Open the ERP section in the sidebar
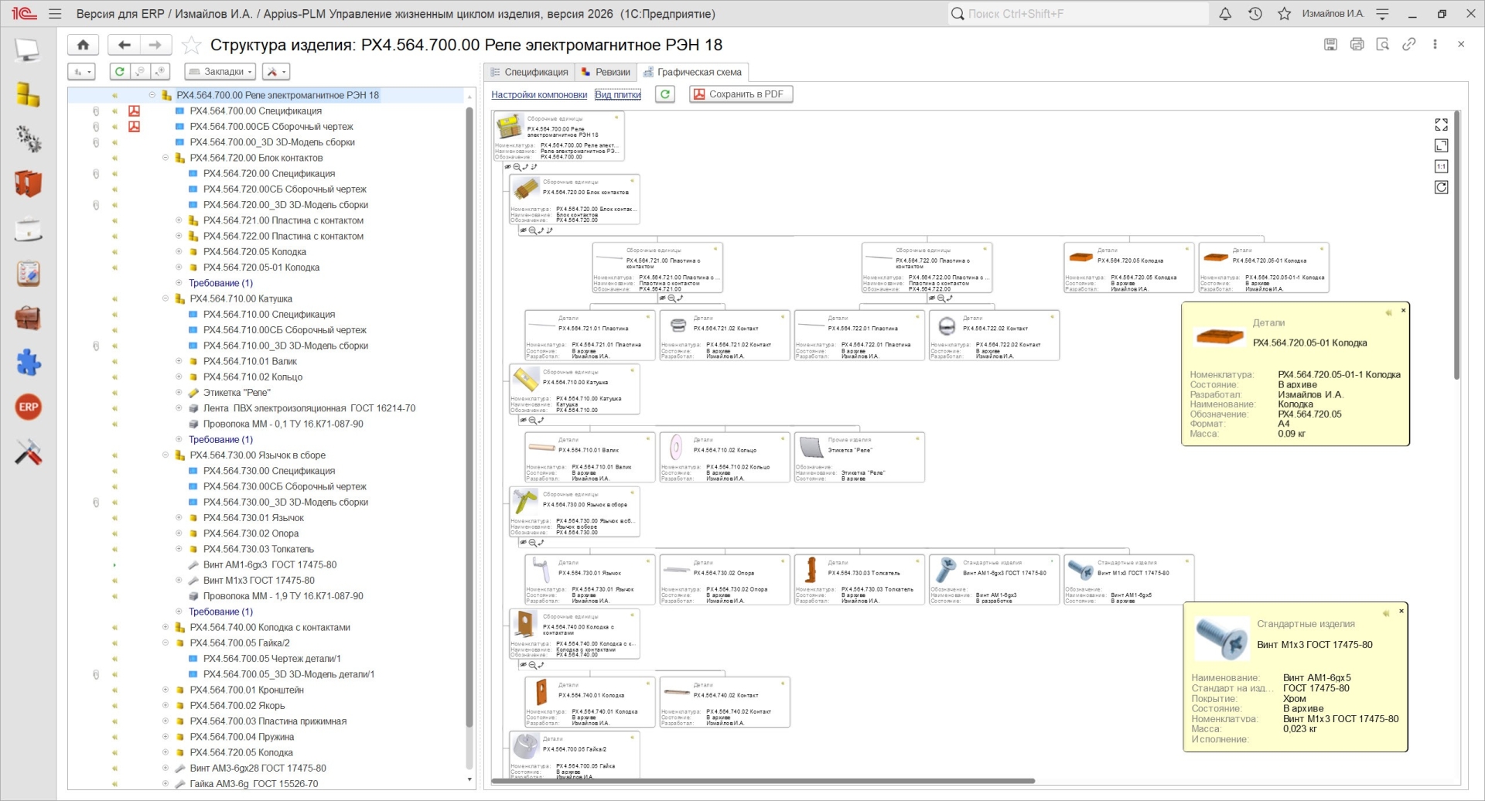The width and height of the screenshot is (1485, 801). point(29,407)
